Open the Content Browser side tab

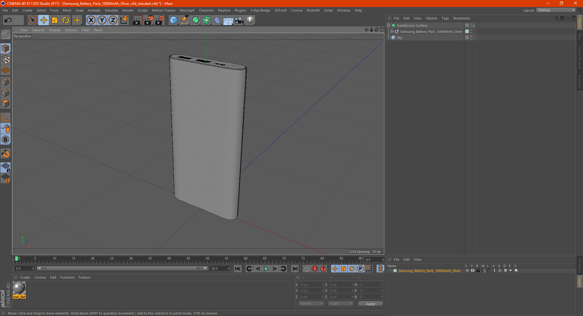click(x=580, y=57)
